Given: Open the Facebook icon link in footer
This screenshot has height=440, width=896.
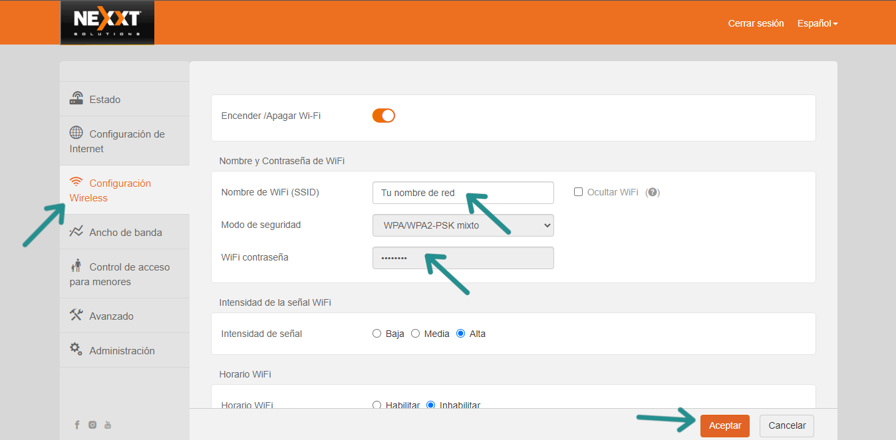Looking at the screenshot, I should pyautogui.click(x=77, y=425).
